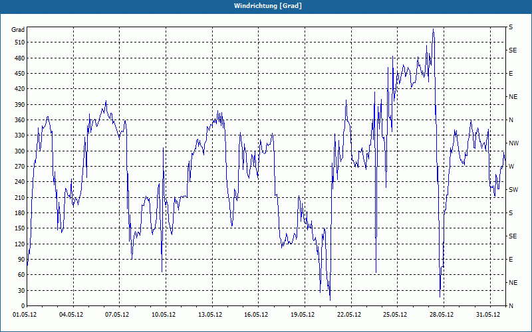This screenshot has height=332, width=532.
Task: Click the 13.05.12 date on x-axis
Action: pyautogui.click(x=210, y=315)
